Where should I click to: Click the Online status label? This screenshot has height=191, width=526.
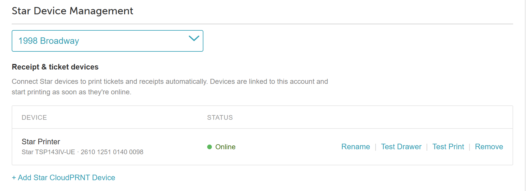[x=225, y=147]
